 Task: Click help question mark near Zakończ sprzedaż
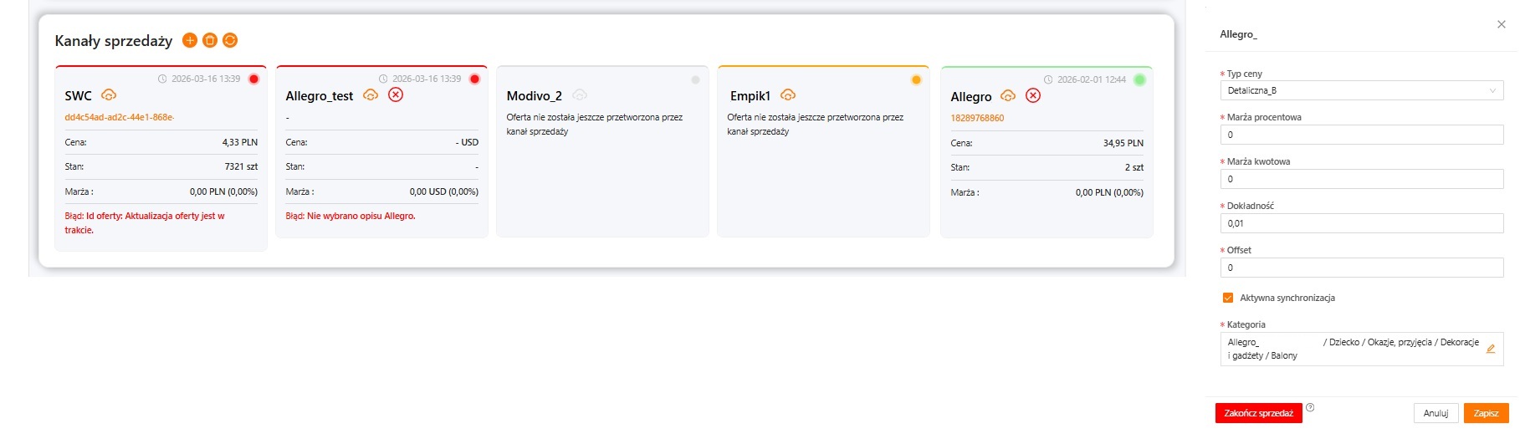pyautogui.click(x=1310, y=408)
